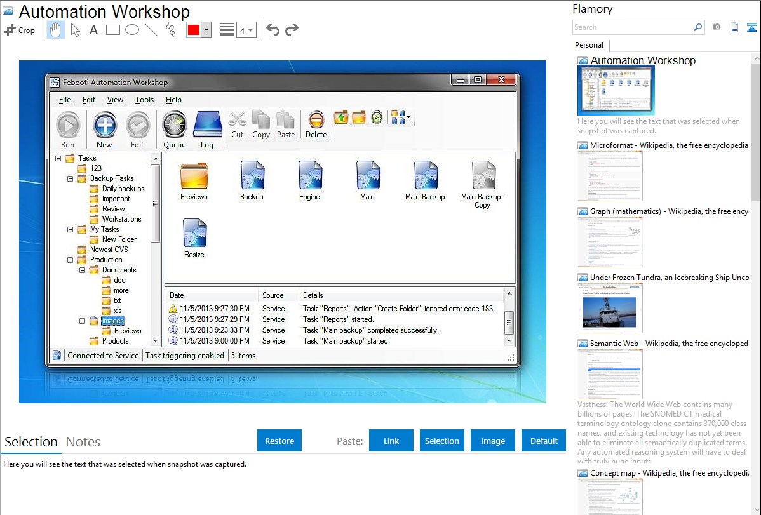Click the Flamory search field
Image resolution: width=761 pixels, height=515 pixels.
pos(632,27)
